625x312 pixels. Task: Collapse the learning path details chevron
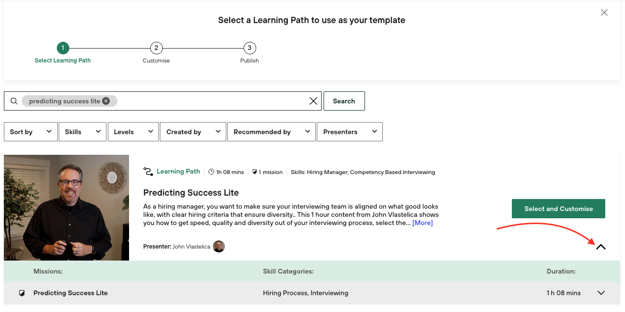pyautogui.click(x=600, y=247)
